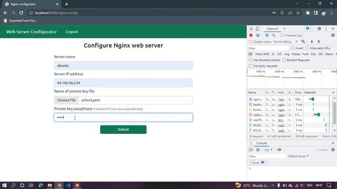Click the Choose File button
The image size is (337, 189).
click(66, 100)
